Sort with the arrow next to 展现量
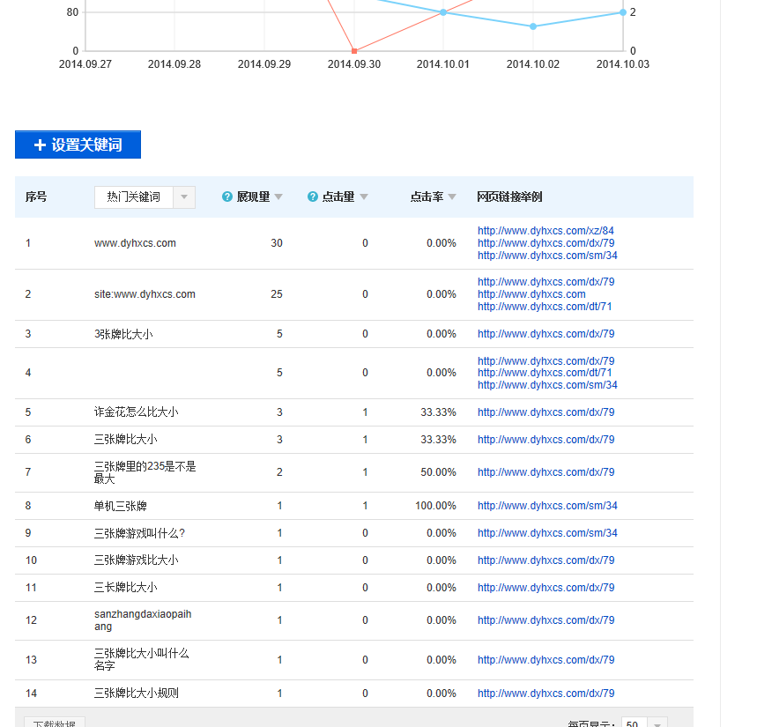Screen dimensions: 757x727 pyautogui.click(x=278, y=197)
